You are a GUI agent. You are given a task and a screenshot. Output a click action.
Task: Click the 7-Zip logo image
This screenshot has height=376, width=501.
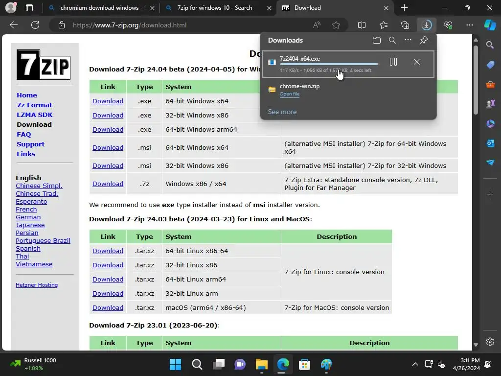tap(44, 65)
